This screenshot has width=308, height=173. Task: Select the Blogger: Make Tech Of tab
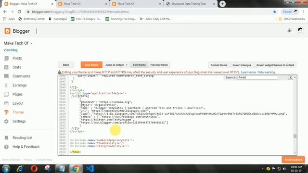pos(28,4)
